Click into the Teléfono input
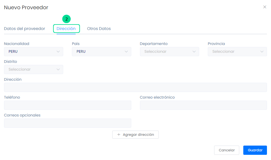Viewport: 271px width, 160px height. coord(68,105)
